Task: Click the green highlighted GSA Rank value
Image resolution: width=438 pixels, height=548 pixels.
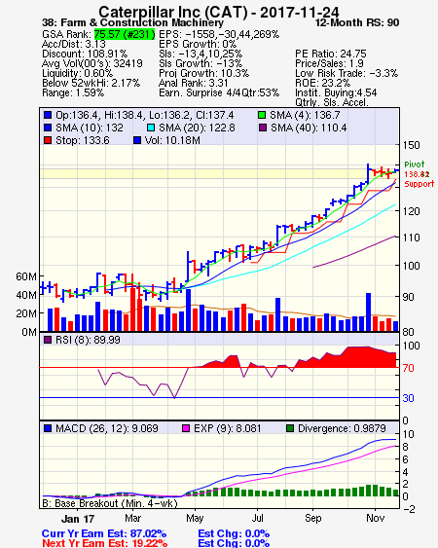Action: (125, 34)
